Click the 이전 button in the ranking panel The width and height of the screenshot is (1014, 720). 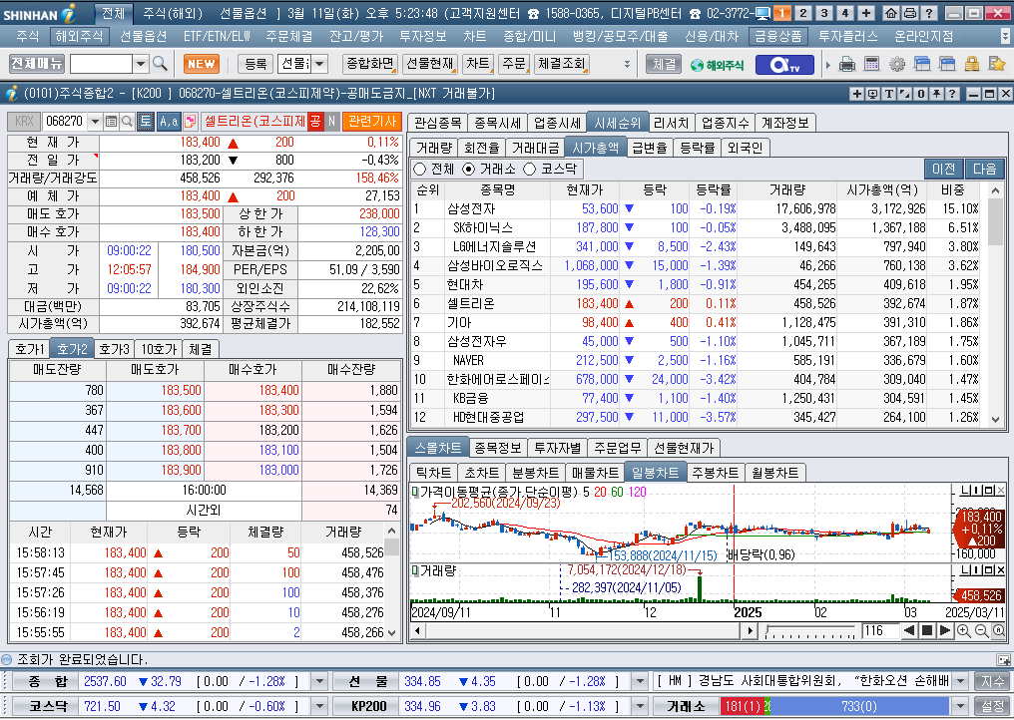point(943,169)
